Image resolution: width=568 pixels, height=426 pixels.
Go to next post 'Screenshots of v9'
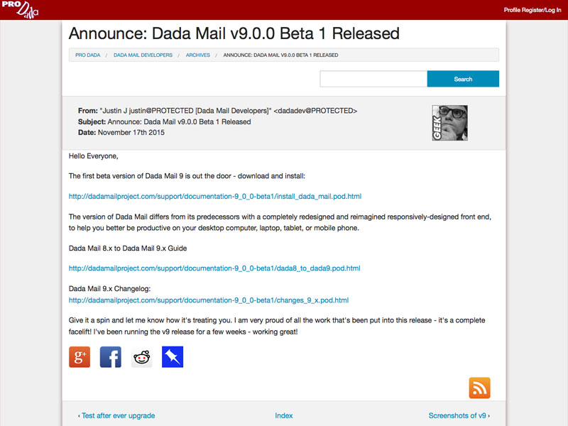[459, 415]
